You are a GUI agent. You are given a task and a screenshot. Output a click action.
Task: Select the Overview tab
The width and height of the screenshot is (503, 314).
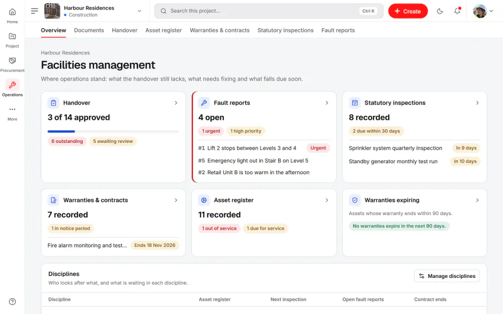click(x=53, y=30)
